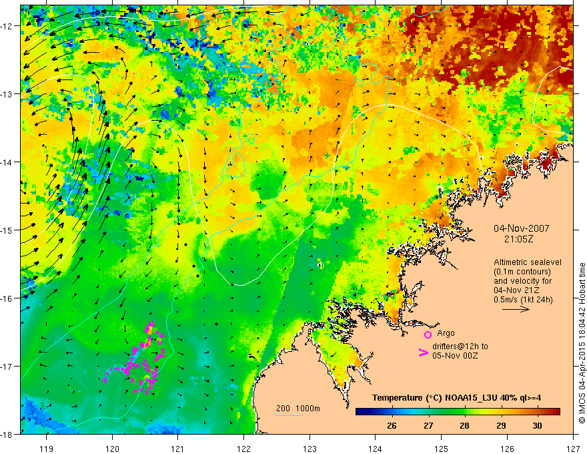Image resolution: width=587 pixels, height=454 pixels.
Task: Click the '200 1000m' bathymetry label
Action: coord(298,409)
